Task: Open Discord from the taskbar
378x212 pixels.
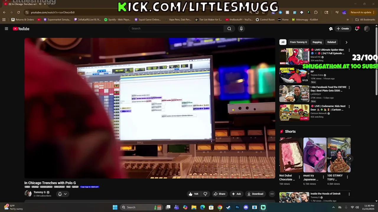Action: click(246, 207)
